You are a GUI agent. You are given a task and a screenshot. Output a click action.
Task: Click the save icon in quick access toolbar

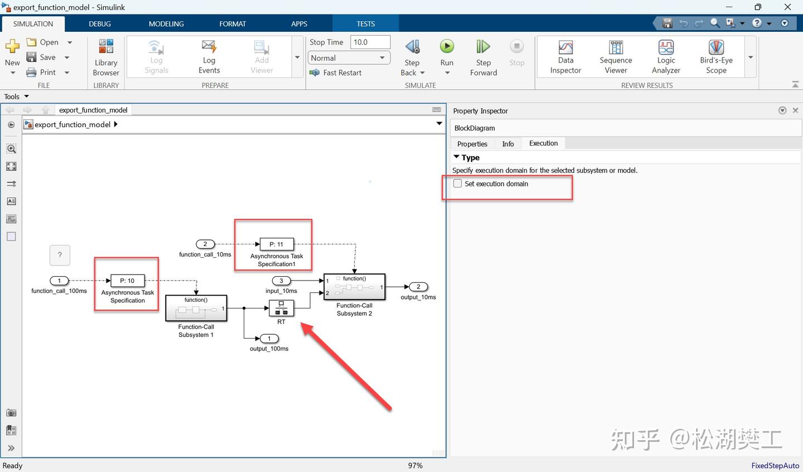(667, 23)
